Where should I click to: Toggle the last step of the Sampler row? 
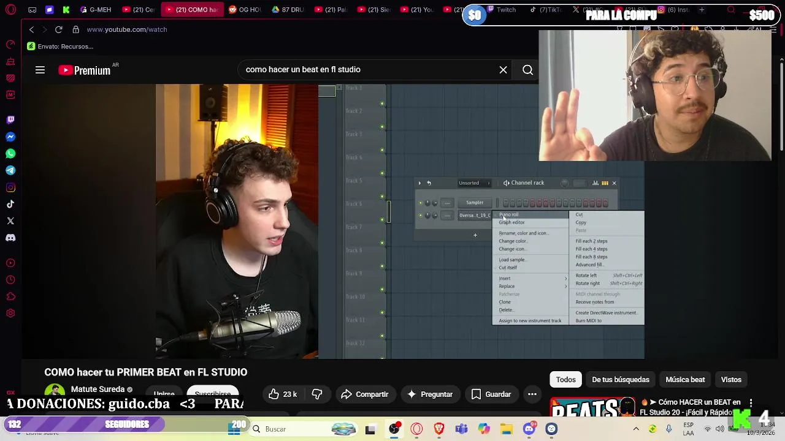click(605, 203)
